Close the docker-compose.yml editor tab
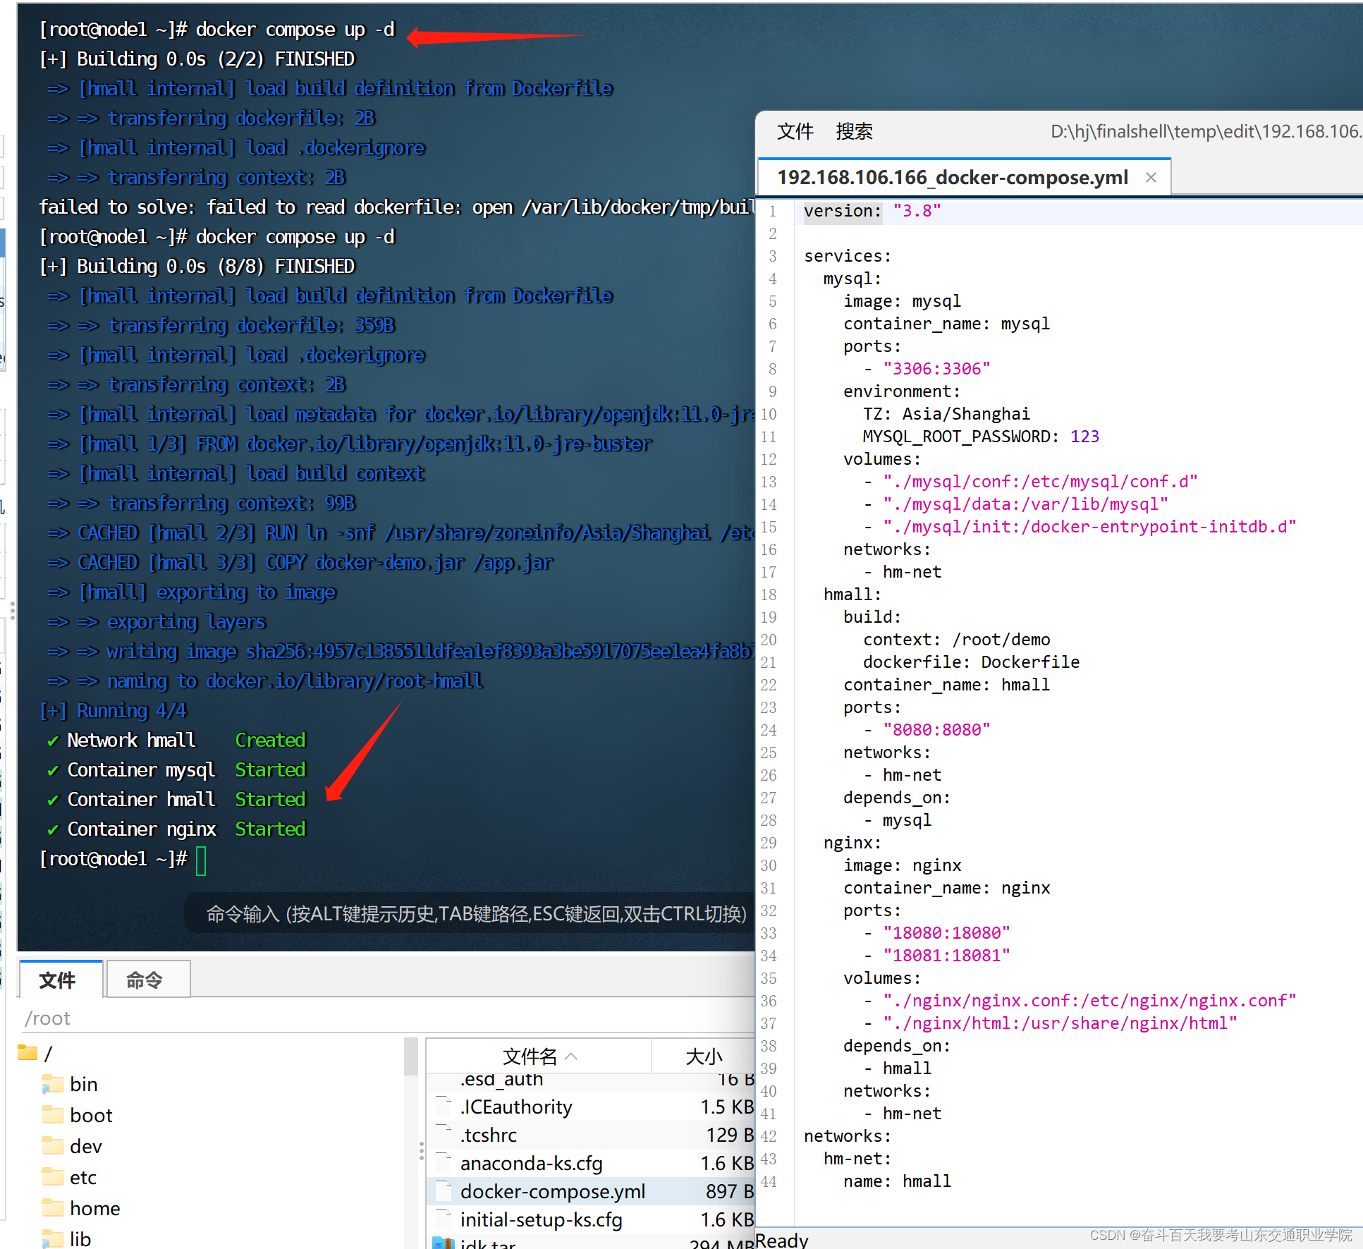Image resolution: width=1363 pixels, height=1249 pixels. (1151, 177)
